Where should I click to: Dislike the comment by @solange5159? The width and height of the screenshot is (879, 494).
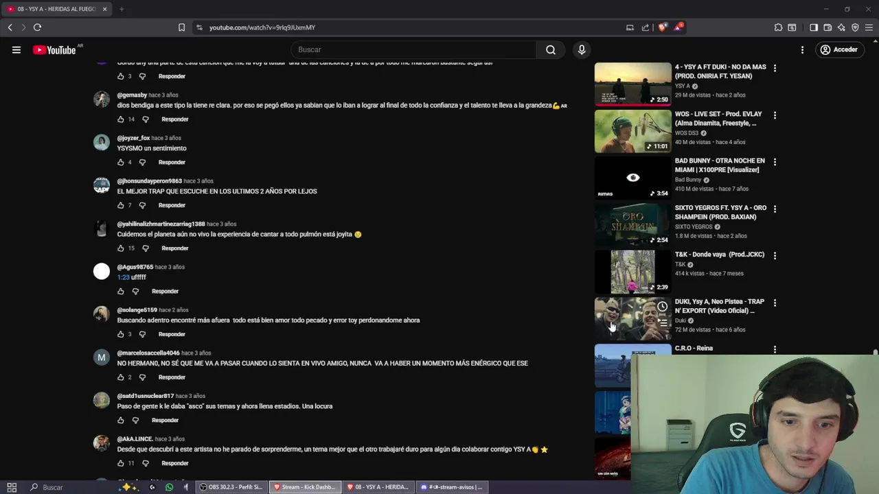tap(142, 334)
